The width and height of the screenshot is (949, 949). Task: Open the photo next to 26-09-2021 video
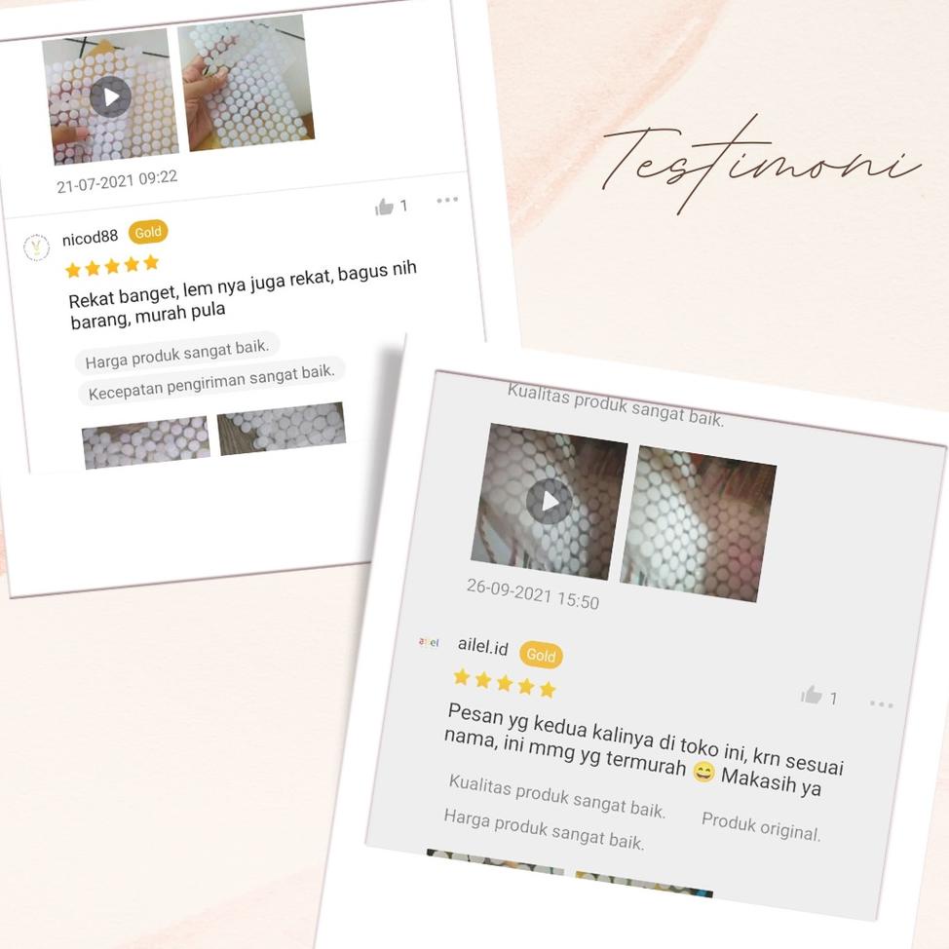(699, 524)
